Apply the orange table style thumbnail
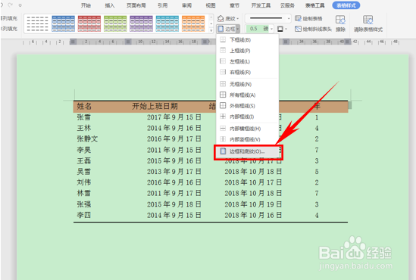The width and height of the screenshot is (416, 280). [x=193, y=23]
